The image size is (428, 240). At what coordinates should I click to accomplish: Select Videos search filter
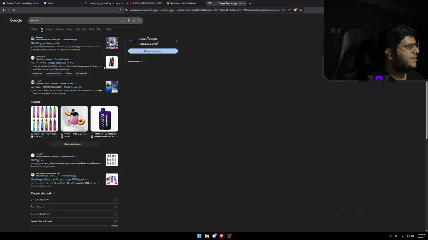pos(70,29)
